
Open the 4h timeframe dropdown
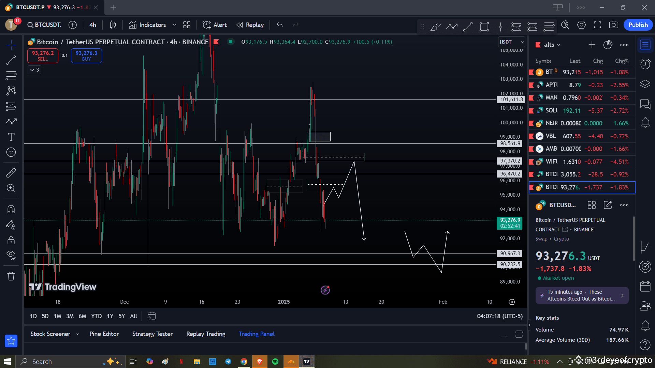coord(92,25)
